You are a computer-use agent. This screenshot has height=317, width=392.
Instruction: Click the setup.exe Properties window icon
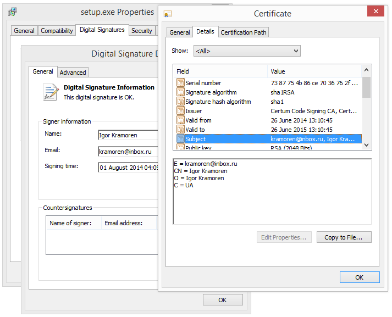pyautogui.click(x=12, y=12)
